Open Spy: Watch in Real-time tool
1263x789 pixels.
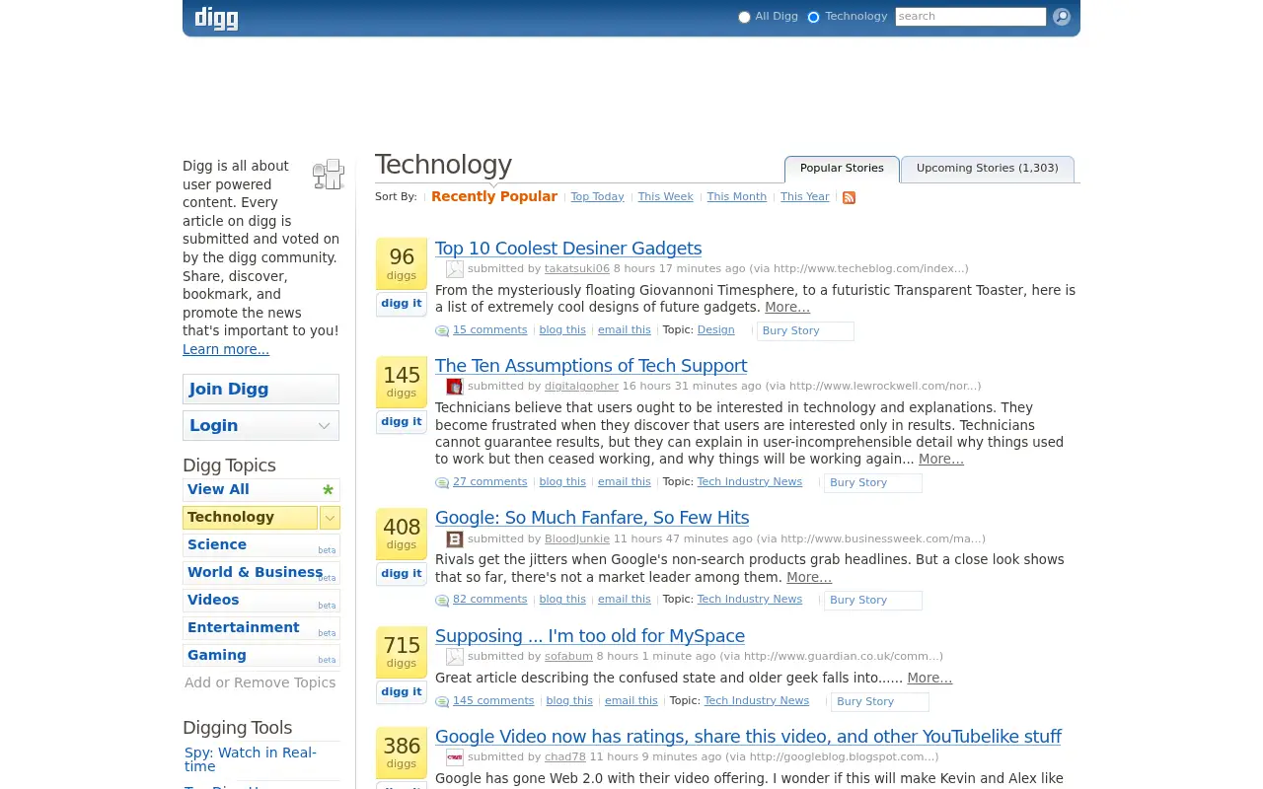251,759
